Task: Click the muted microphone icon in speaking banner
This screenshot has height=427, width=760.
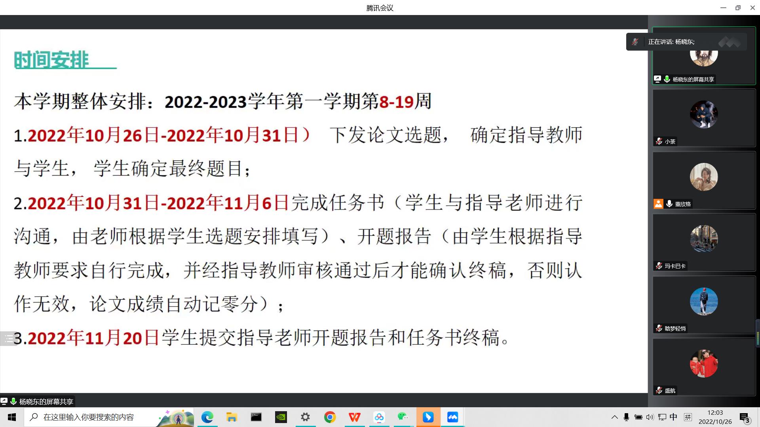Action: [x=635, y=42]
